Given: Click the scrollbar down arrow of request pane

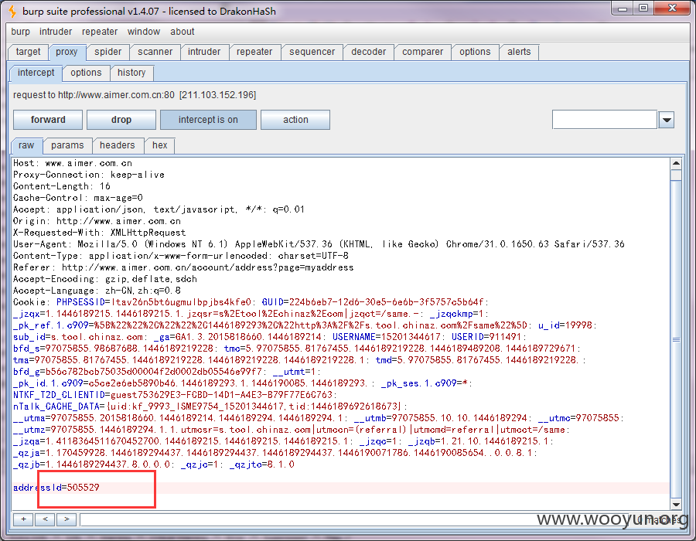Looking at the screenshot, I should (x=676, y=505).
